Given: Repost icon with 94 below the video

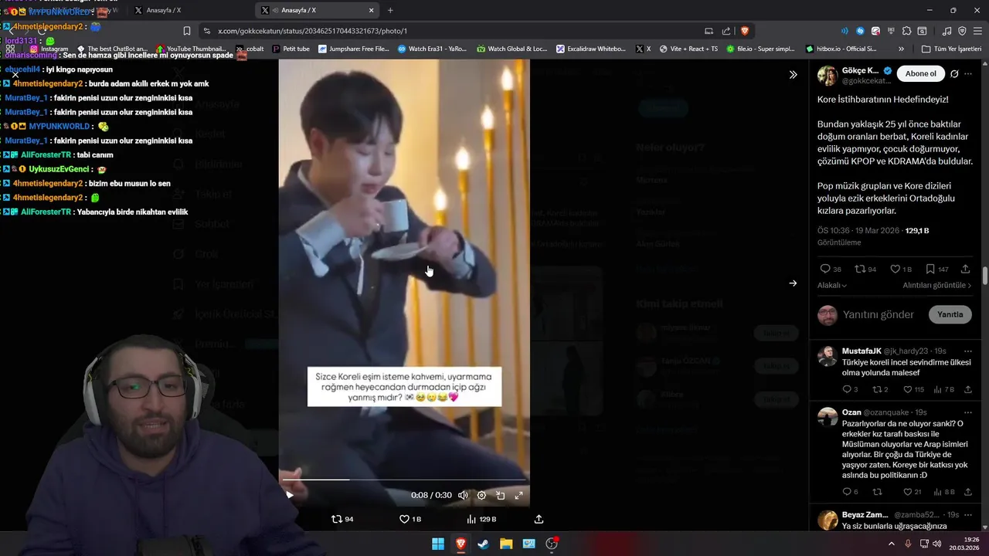Looking at the screenshot, I should [x=342, y=519].
